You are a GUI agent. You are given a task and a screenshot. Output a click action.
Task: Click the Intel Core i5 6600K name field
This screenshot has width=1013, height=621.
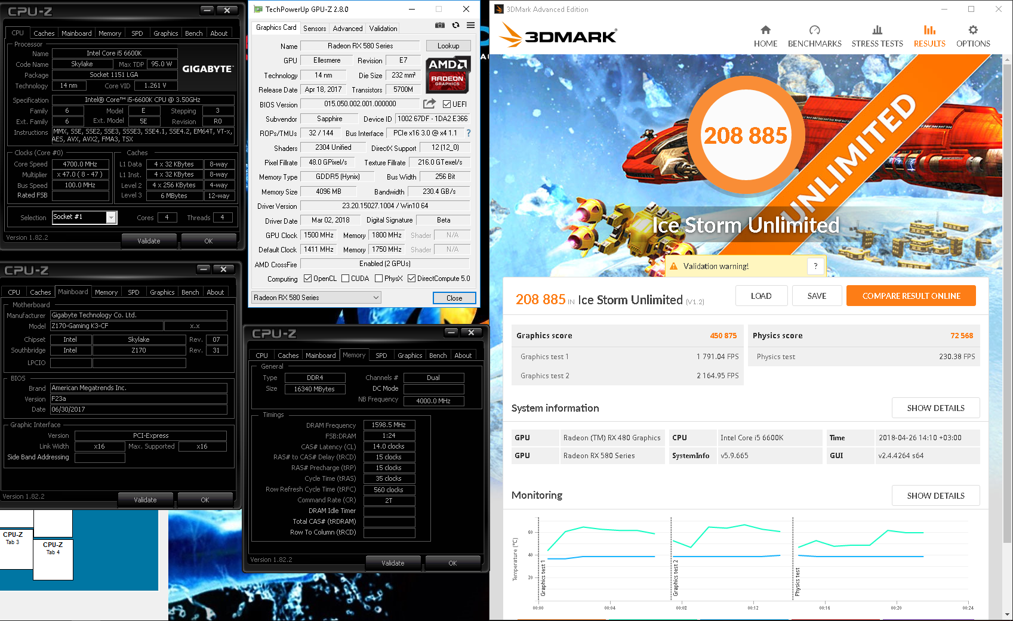(115, 53)
